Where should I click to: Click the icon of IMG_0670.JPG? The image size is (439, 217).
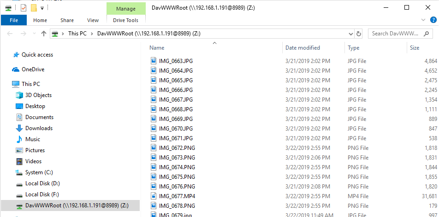point(153,128)
